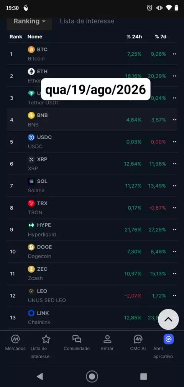The height and width of the screenshot is (387, 184).
Task: Tap the Bitcoin coin logo
Action: [31, 50]
